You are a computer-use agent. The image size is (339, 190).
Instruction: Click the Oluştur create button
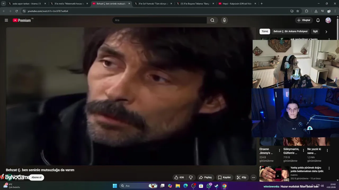click(304, 20)
